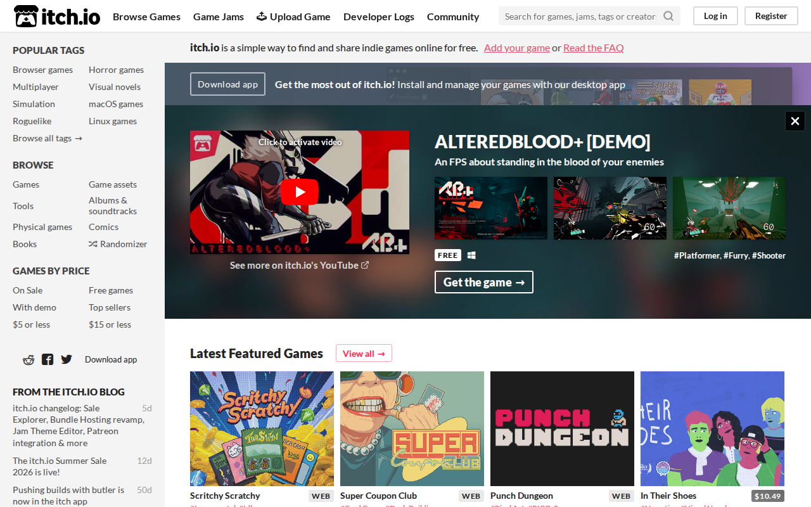Select Horror games tag
Screen dimensions: 811x507
tap(116, 70)
